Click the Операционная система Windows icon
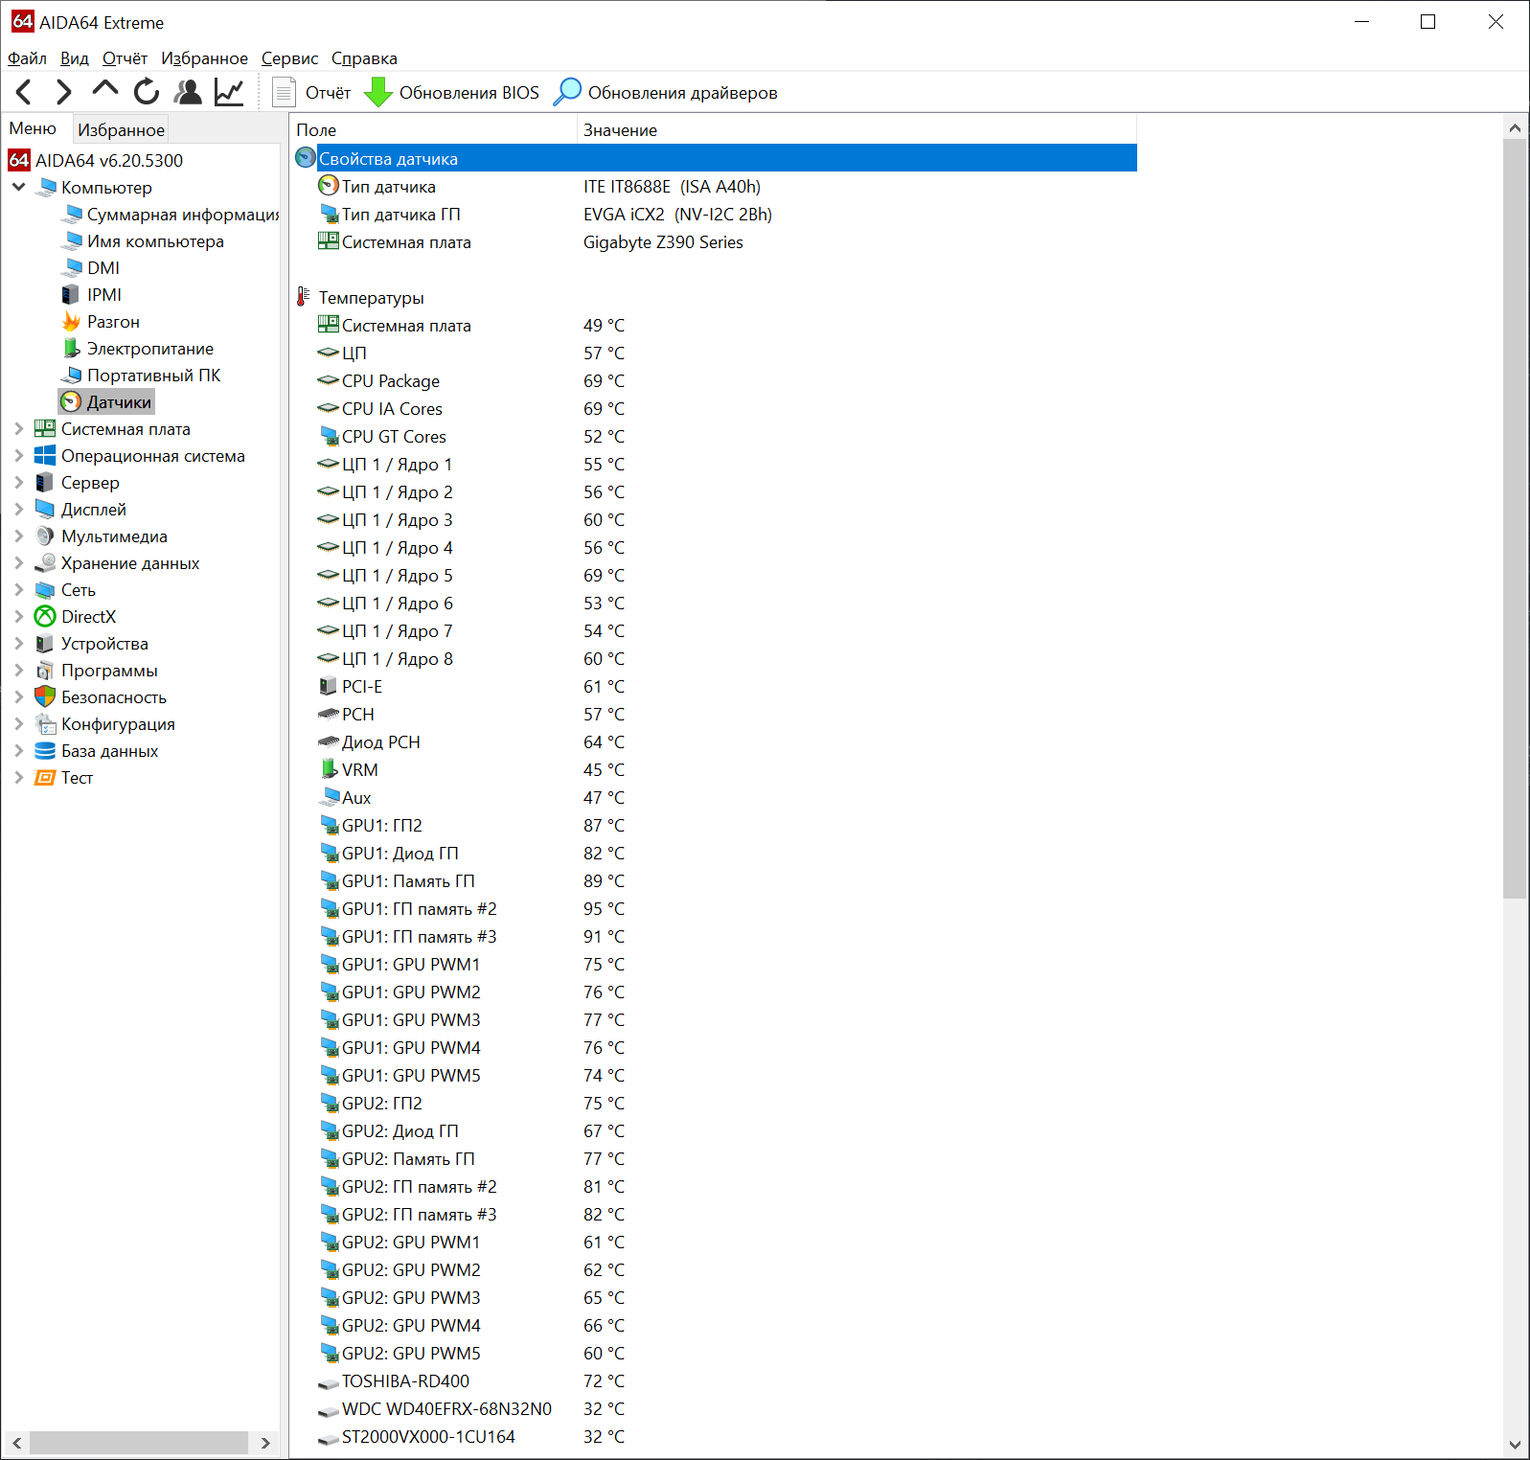Screen dimensions: 1530x1460 45,456
